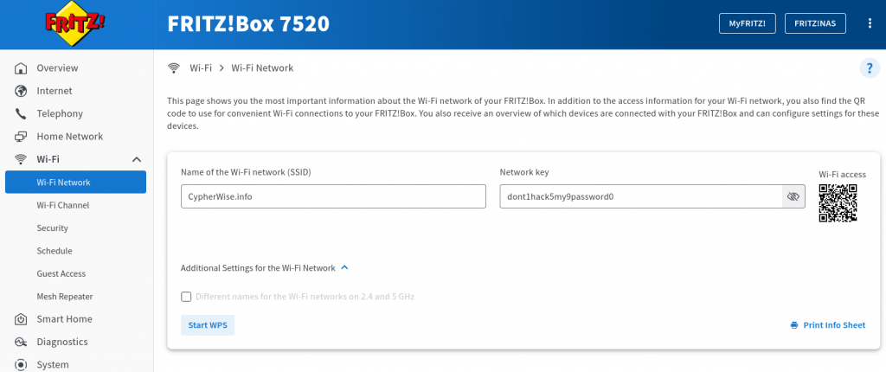Viewport: 886px width, 372px height.
Task: Open the MyFRITZ! button
Action: tap(747, 23)
